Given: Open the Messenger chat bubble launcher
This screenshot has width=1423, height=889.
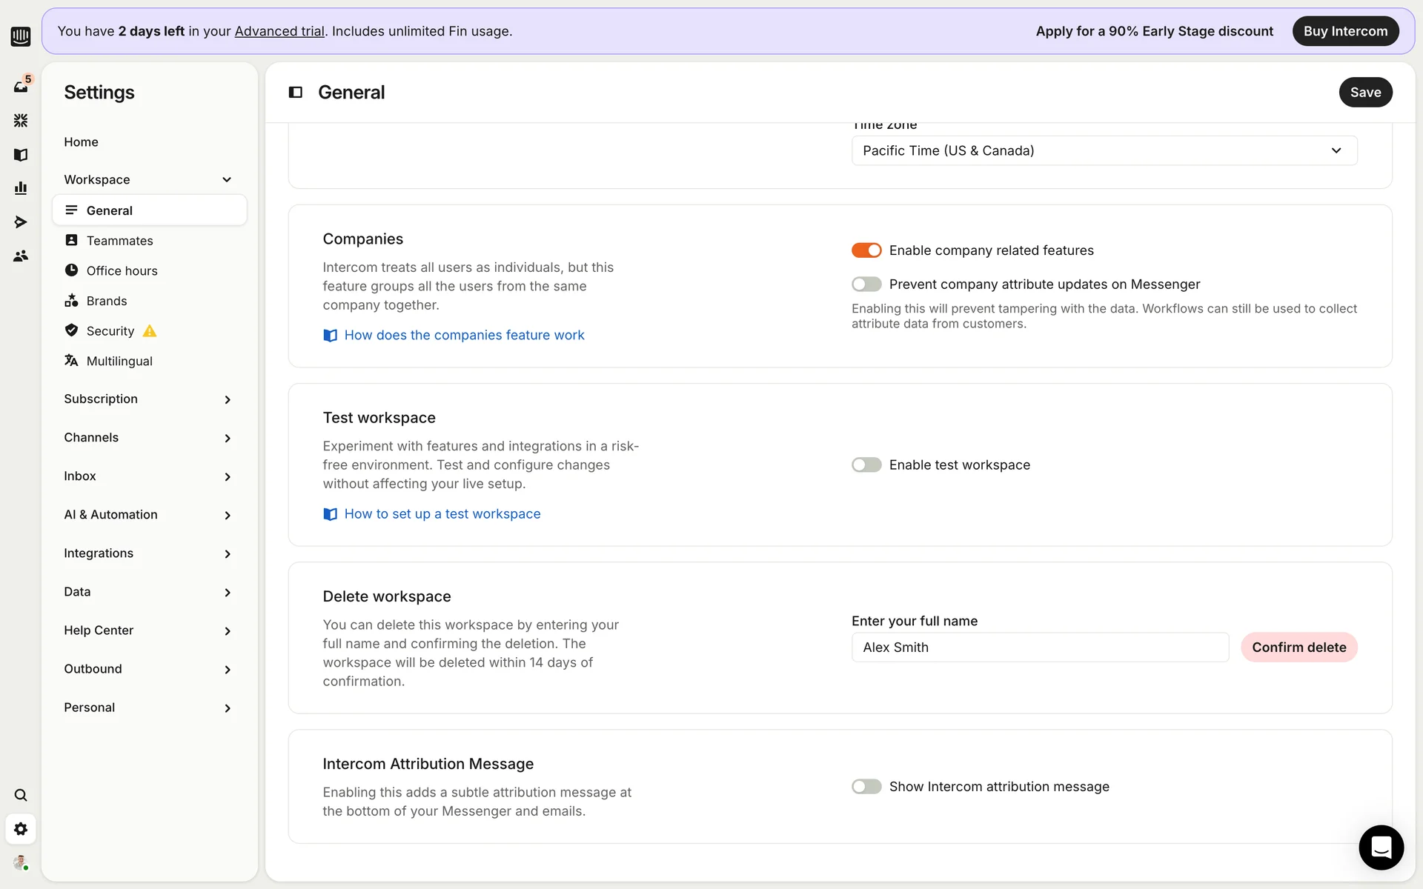Looking at the screenshot, I should coord(1381,847).
